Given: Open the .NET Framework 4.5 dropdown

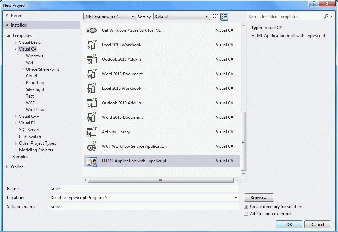Looking at the screenshot, I should (x=109, y=17).
